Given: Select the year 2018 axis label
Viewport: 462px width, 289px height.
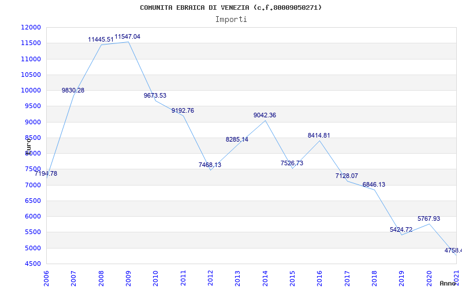Looking at the screenshot, I should coord(374,278).
